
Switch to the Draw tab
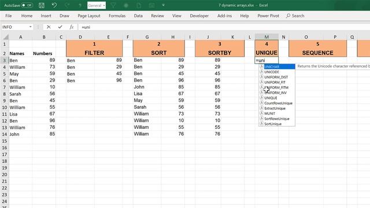pos(64,16)
